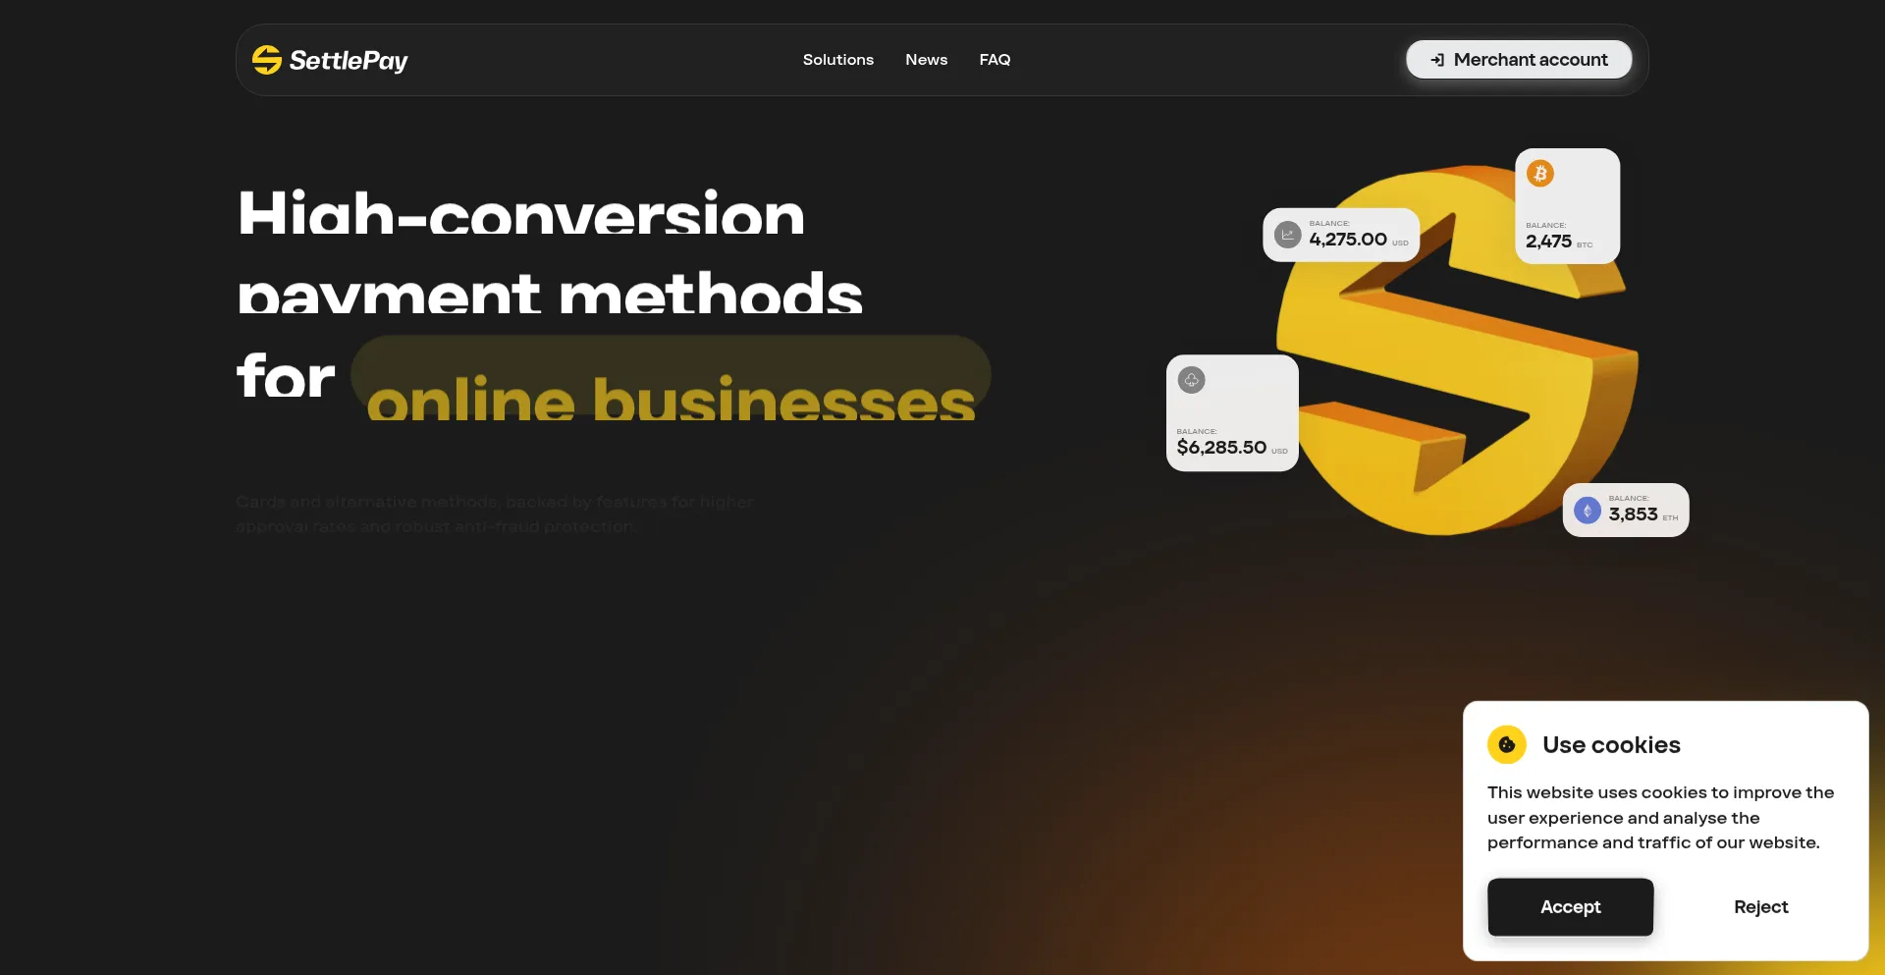Click the SettlePay wordmark text

[349, 61]
